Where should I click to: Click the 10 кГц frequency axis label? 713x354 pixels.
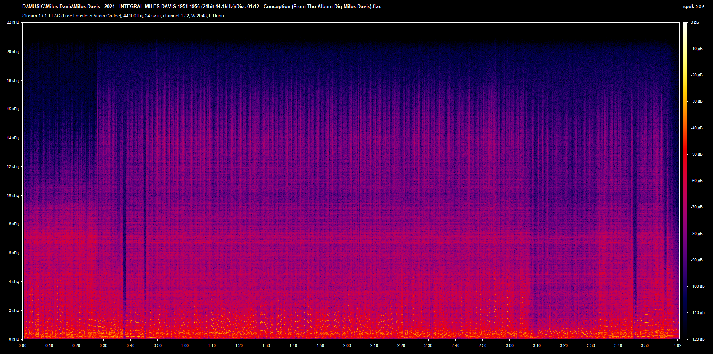pyautogui.click(x=13, y=195)
